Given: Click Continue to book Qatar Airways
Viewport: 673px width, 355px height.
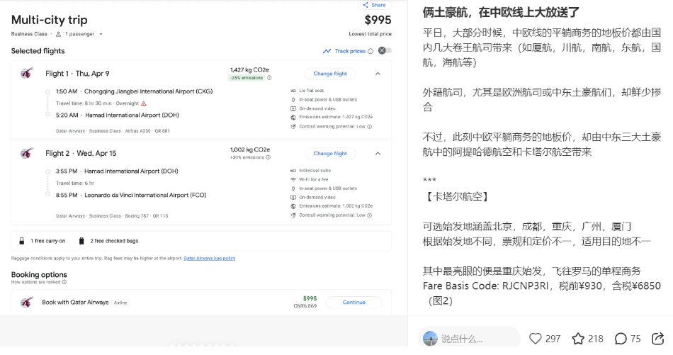Looking at the screenshot, I should (x=354, y=303).
